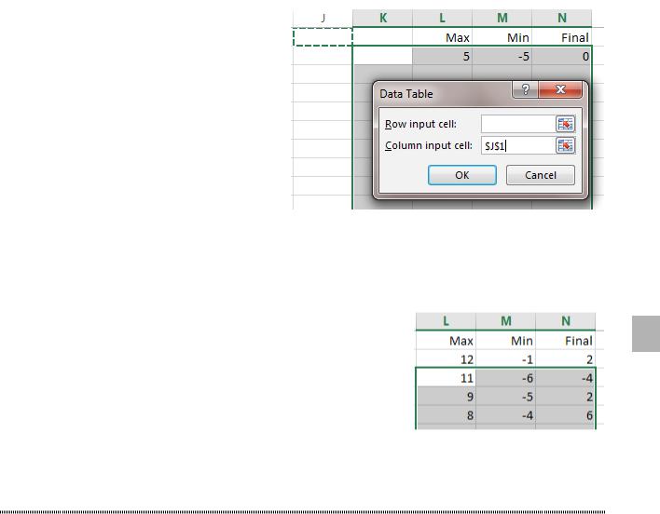Close the Data Table dialog
The image size is (660, 514).
tap(560, 89)
